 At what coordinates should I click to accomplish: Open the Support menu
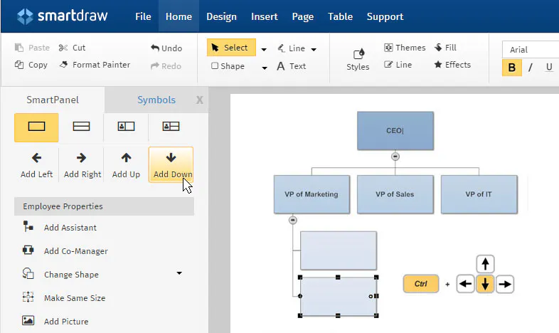click(x=385, y=16)
